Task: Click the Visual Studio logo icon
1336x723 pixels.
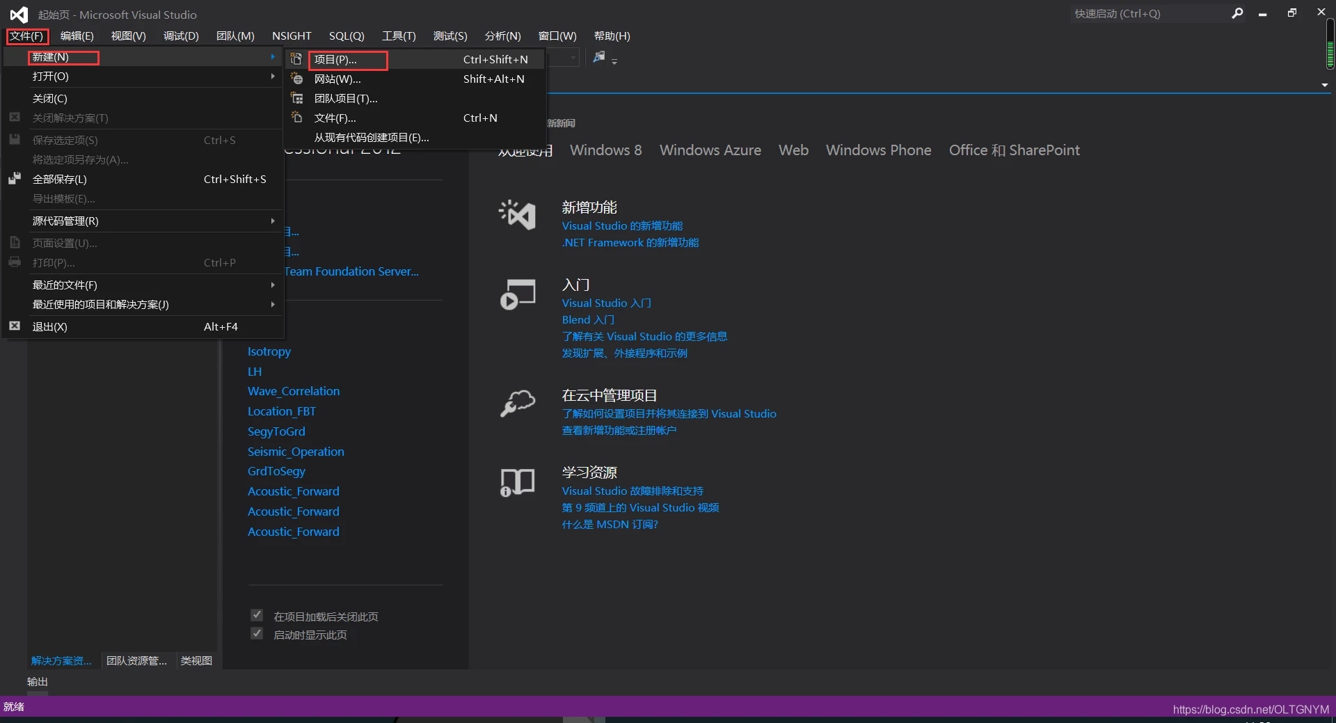Action: point(19,14)
